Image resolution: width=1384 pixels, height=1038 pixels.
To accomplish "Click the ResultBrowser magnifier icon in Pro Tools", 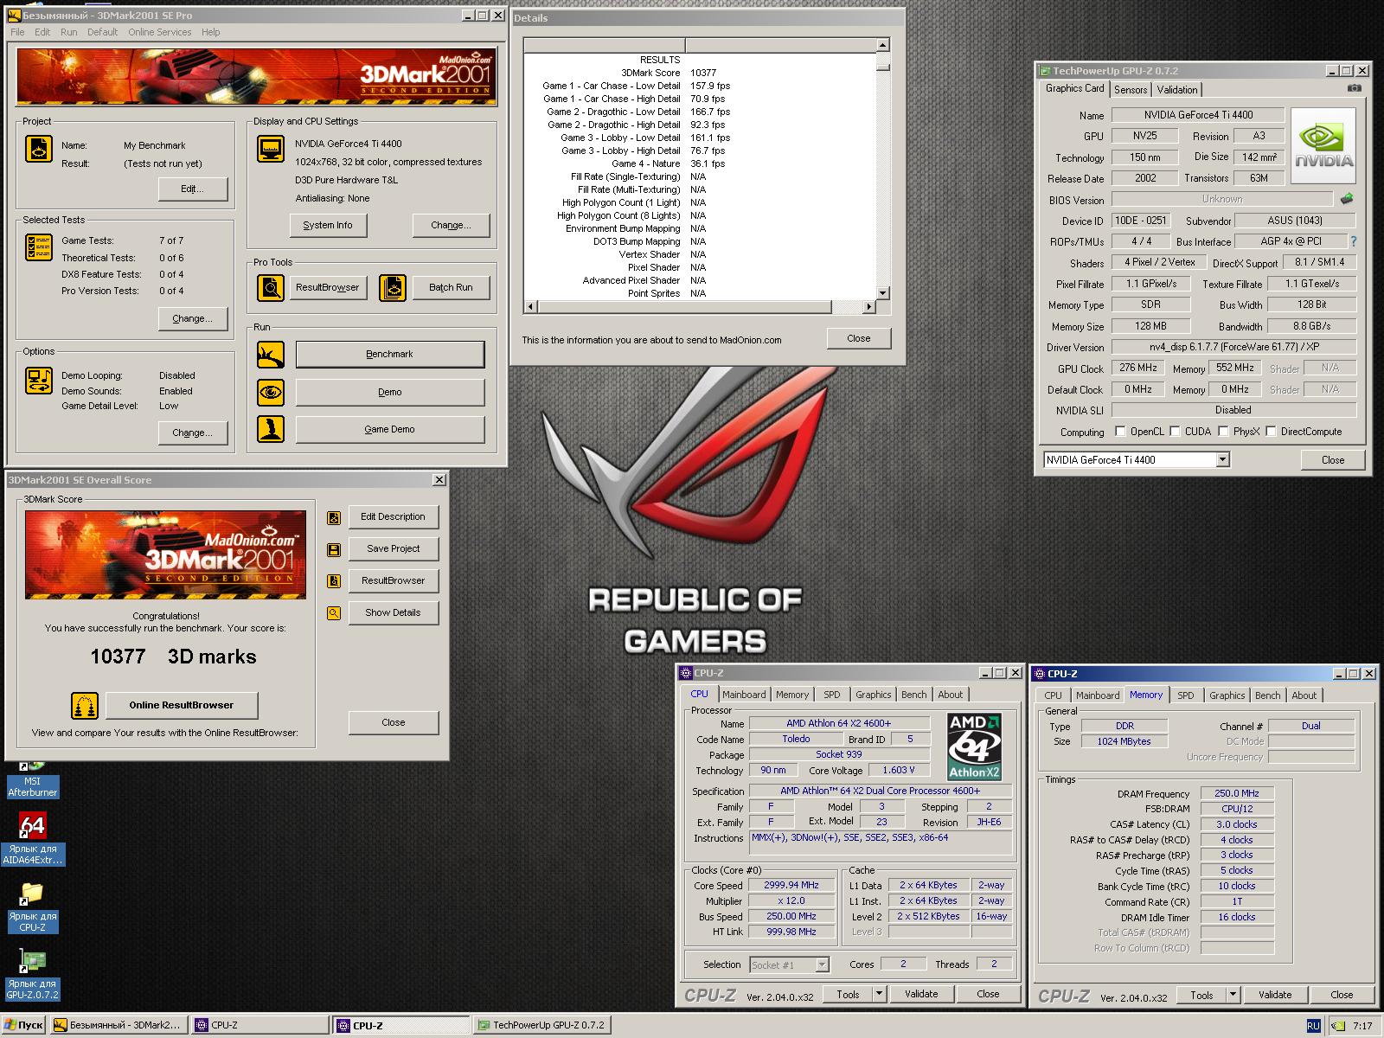I will 271,287.
